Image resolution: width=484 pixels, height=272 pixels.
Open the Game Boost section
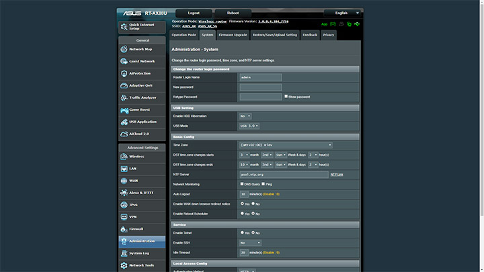pyautogui.click(x=140, y=109)
